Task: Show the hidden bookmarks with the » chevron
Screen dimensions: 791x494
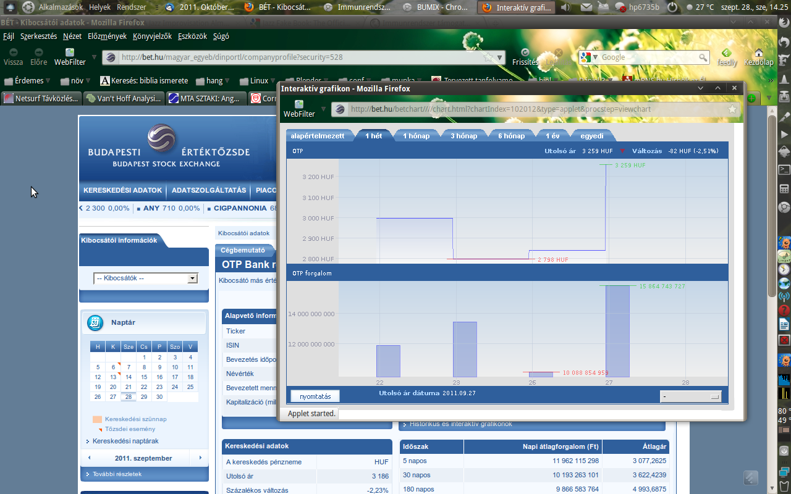Action: pos(771,80)
